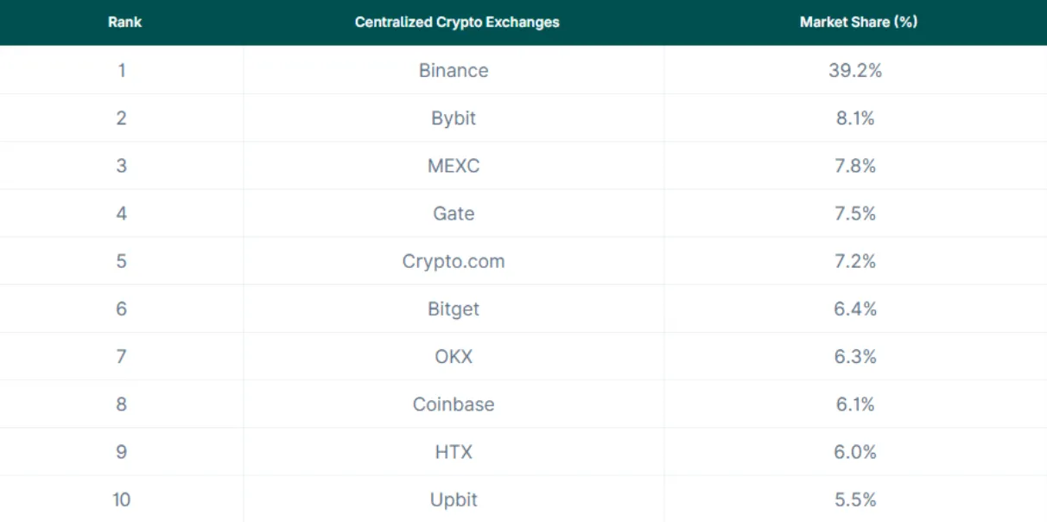Select the HTX exchange cell
Viewport: 1047px width, 522px height.
(x=454, y=452)
